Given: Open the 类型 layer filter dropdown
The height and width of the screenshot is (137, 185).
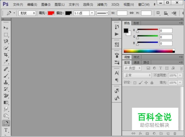Looking at the screenshot, I should 132,68.
